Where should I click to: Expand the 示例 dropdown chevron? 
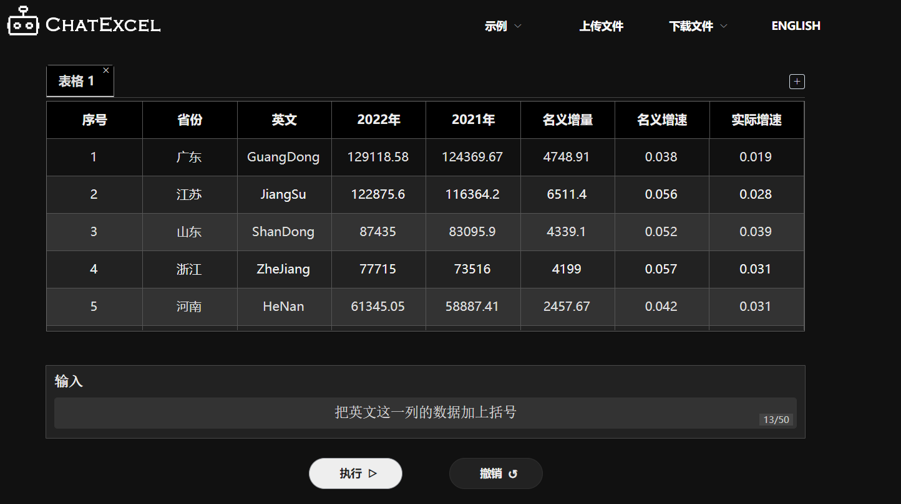[517, 26]
